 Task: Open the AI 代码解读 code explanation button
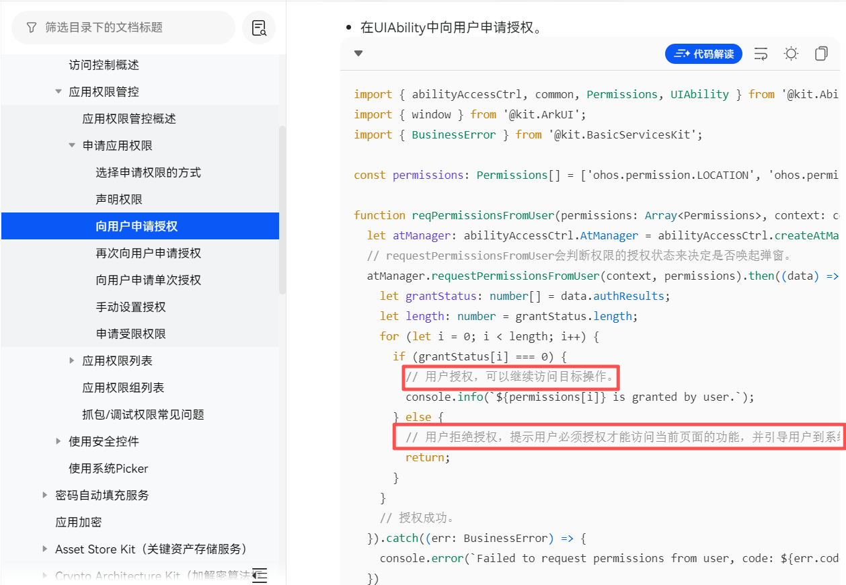tap(703, 54)
